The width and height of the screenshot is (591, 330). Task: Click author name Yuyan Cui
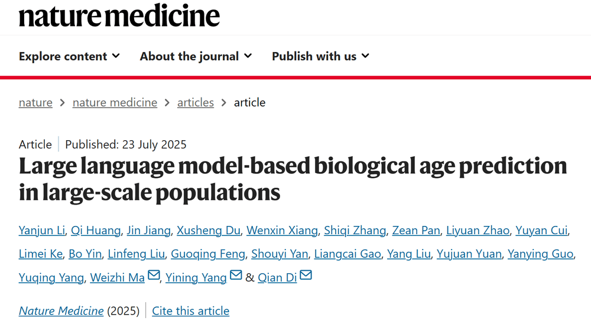tap(541, 231)
